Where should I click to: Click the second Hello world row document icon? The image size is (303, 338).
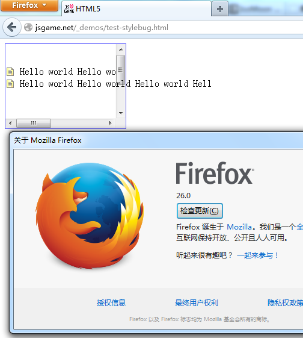click(10, 84)
